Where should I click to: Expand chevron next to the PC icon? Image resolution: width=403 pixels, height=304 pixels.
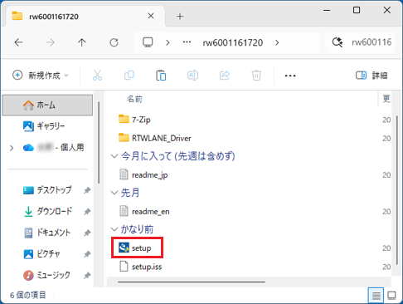tap(168, 42)
